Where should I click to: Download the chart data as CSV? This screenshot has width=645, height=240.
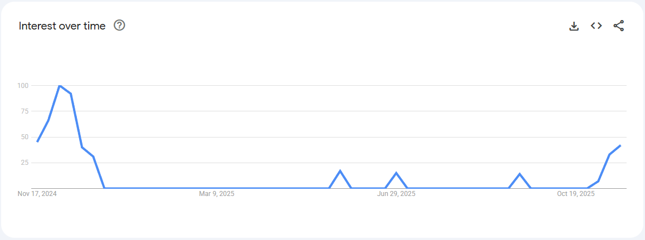pyautogui.click(x=574, y=26)
